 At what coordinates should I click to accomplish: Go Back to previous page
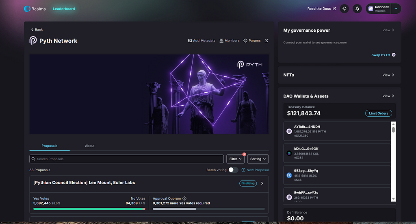pos(37,30)
